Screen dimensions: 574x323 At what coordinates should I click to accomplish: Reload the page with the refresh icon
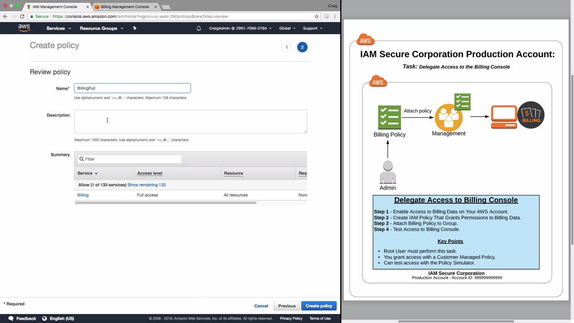tap(22, 16)
